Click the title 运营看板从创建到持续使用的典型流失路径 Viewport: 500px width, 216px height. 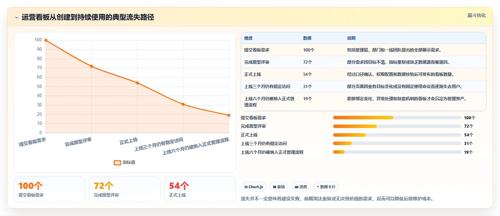pos(88,17)
